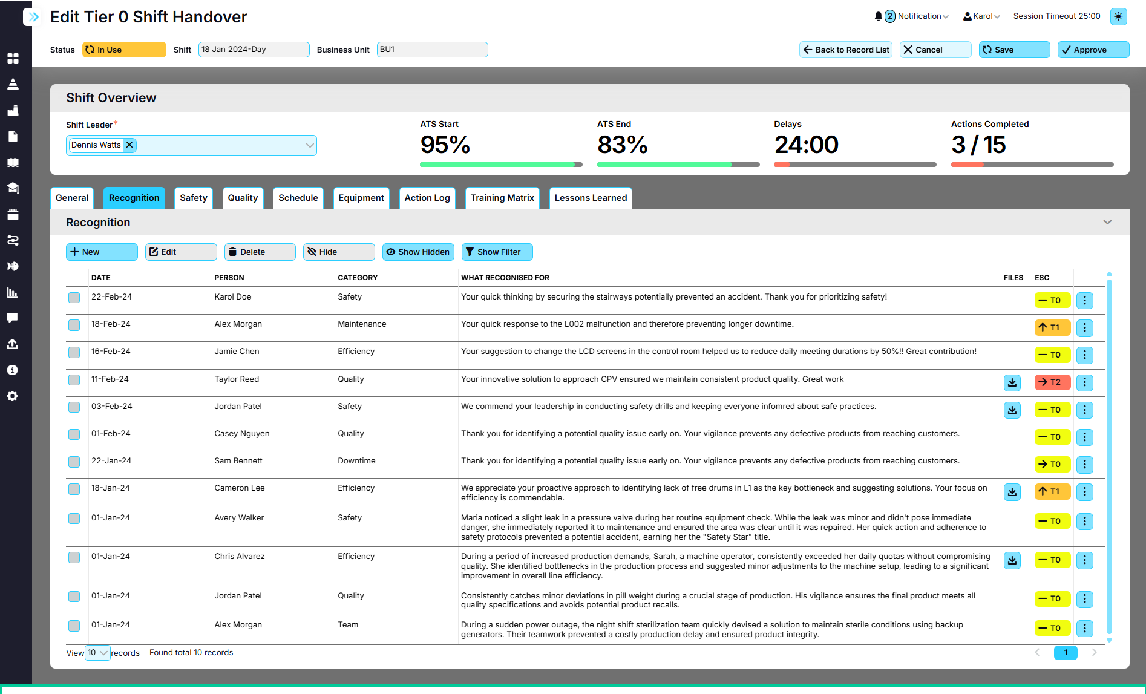Click the Business Unit BU1 field
This screenshot has height=694, width=1146.
tap(432, 50)
